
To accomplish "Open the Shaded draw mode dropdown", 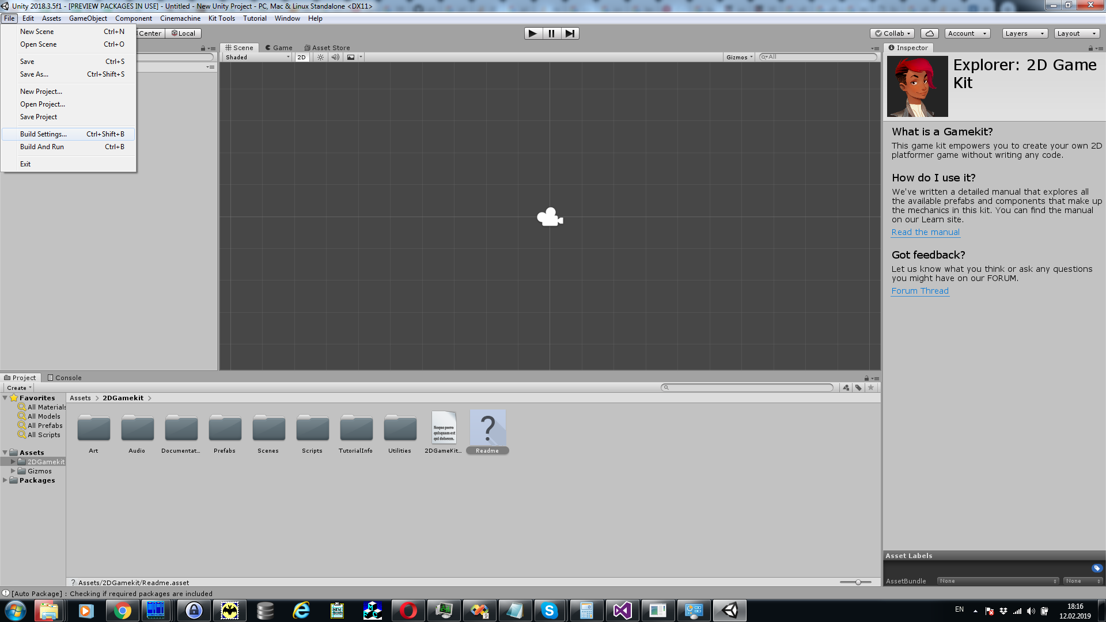I will [x=257, y=57].
